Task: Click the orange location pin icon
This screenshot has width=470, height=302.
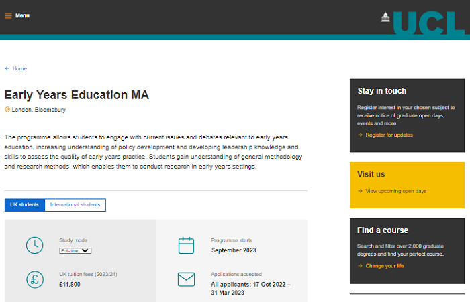Action: click(7, 110)
